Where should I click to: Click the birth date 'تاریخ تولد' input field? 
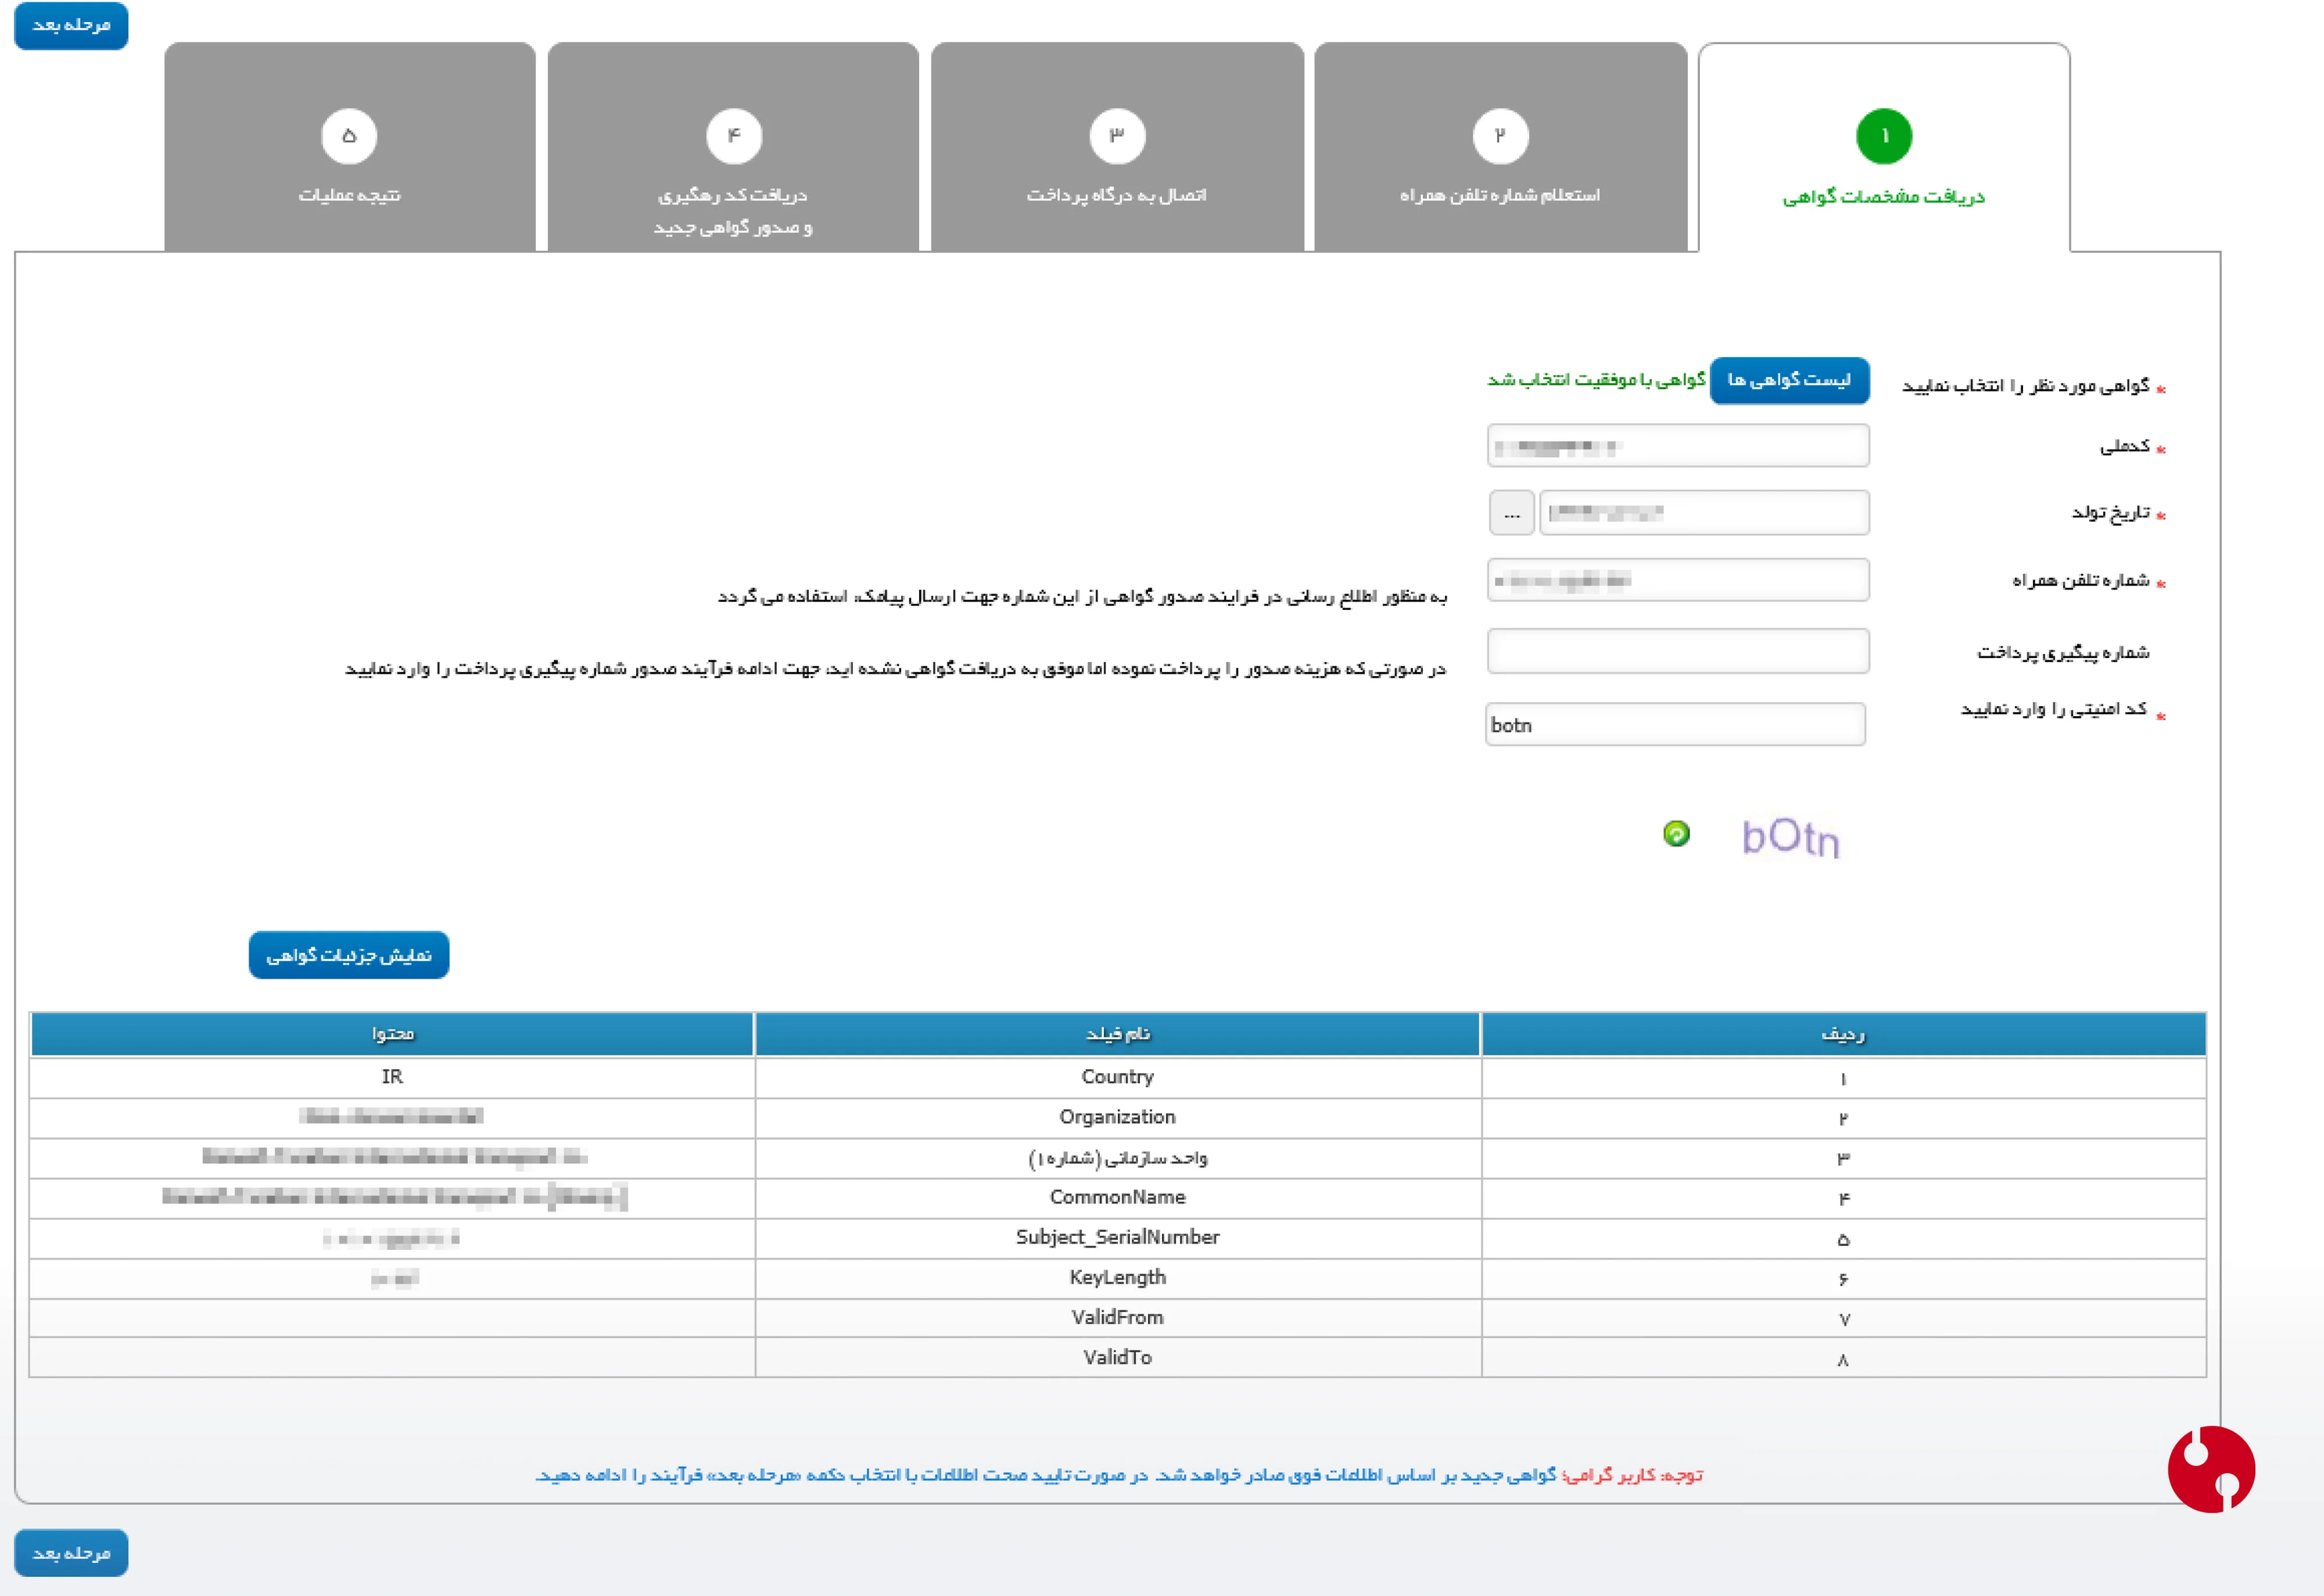coord(1703,513)
